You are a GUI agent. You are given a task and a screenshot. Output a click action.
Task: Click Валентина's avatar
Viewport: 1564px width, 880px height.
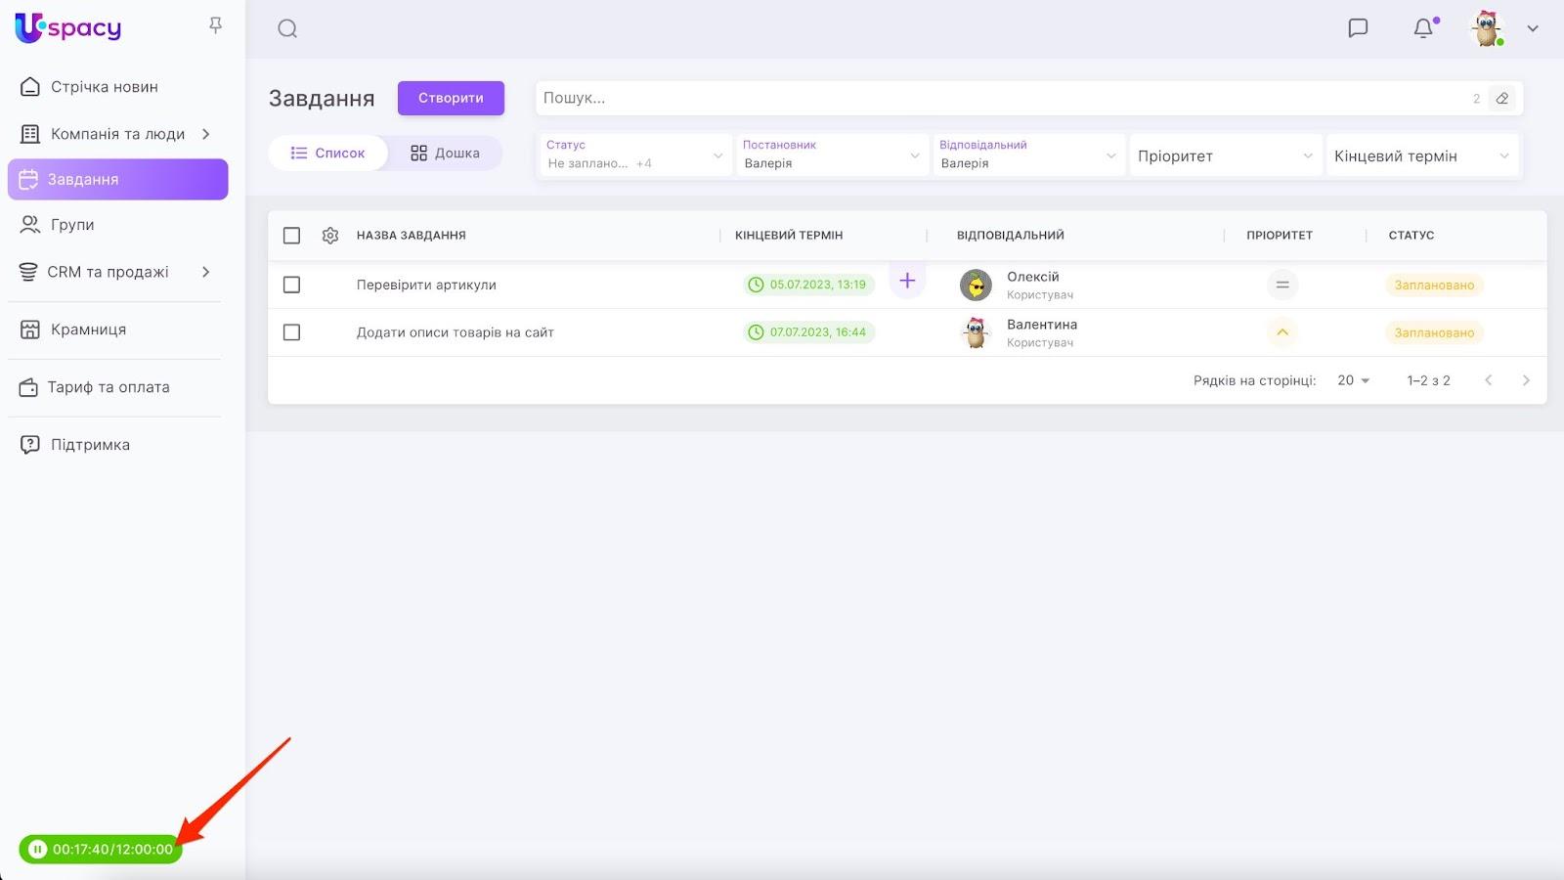click(976, 332)
